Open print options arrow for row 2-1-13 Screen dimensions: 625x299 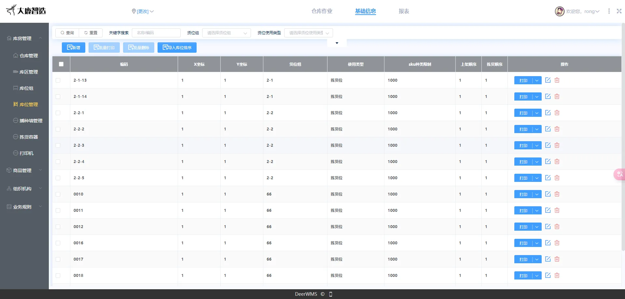point(537,80)
